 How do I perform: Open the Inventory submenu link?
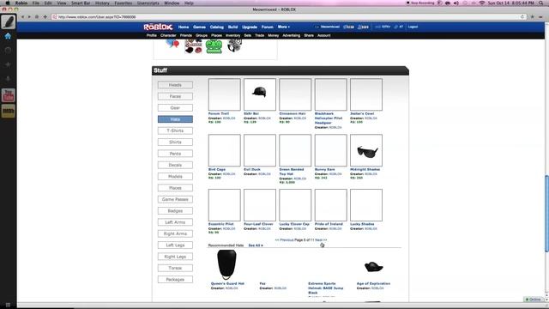(232, 35)
